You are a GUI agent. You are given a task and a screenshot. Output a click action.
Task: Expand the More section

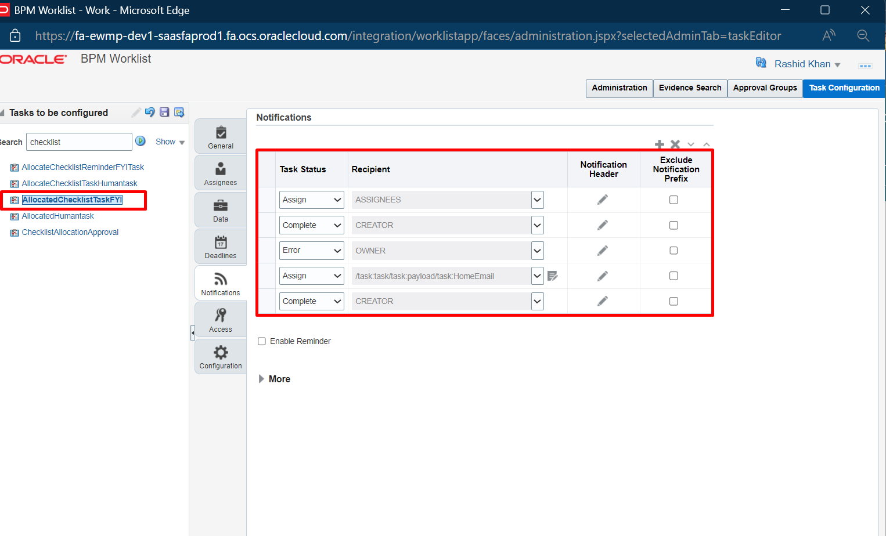point(274,379)
